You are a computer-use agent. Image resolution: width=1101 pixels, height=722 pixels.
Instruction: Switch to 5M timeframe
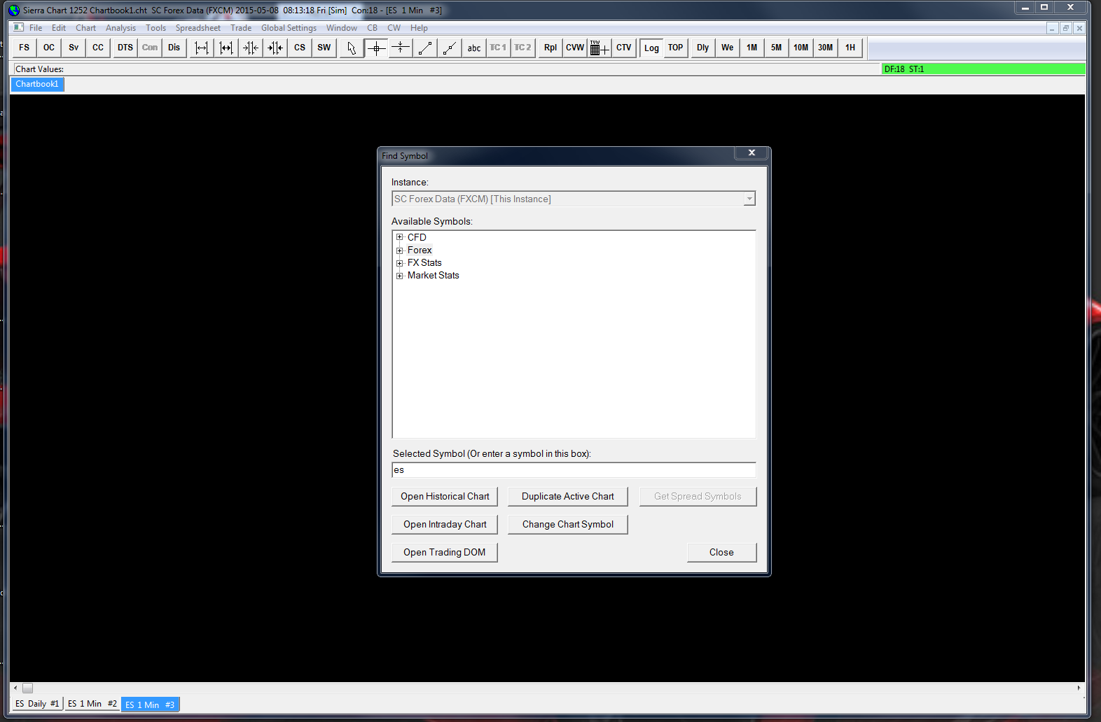[x=777, y=48]
